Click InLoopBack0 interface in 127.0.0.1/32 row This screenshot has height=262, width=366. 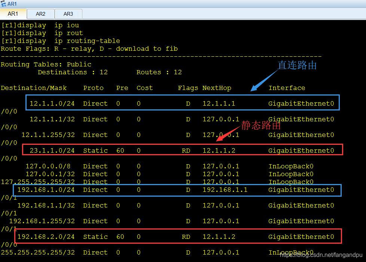[x=291, y=174]
